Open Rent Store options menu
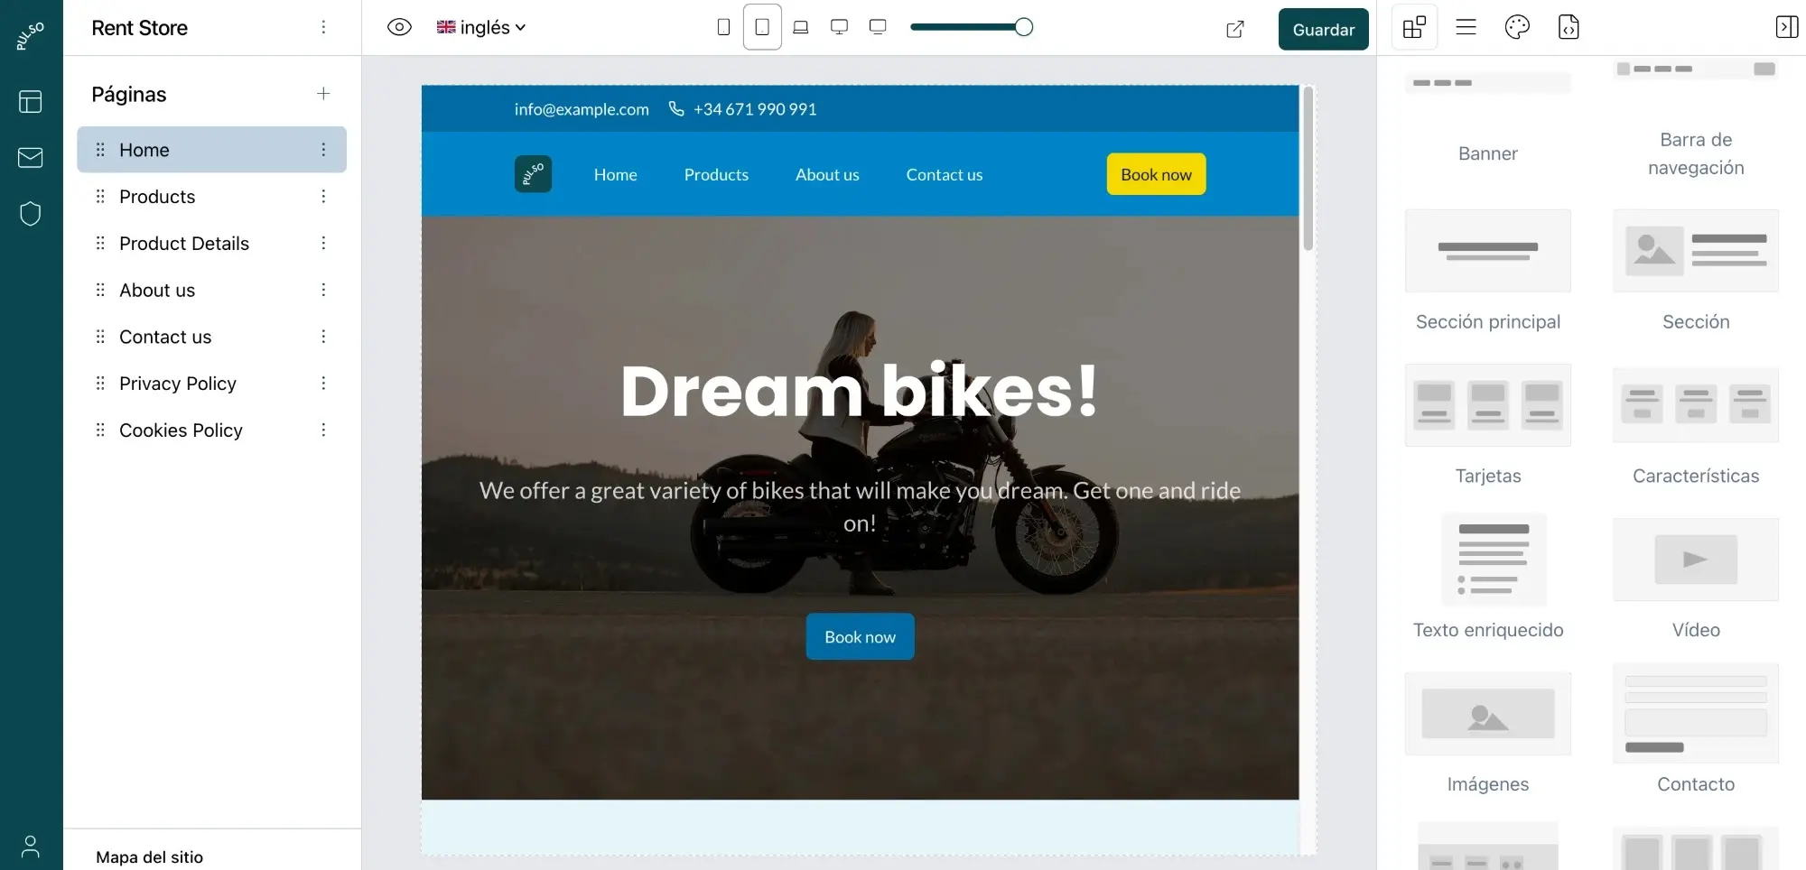 coord(323,27)
